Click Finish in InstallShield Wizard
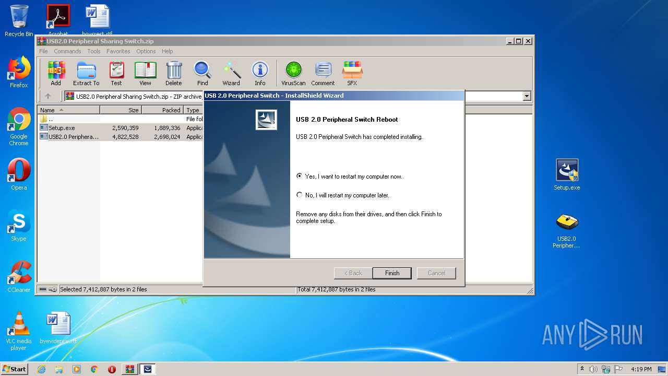This screenshot has width=668, height=376. (392, 273)
